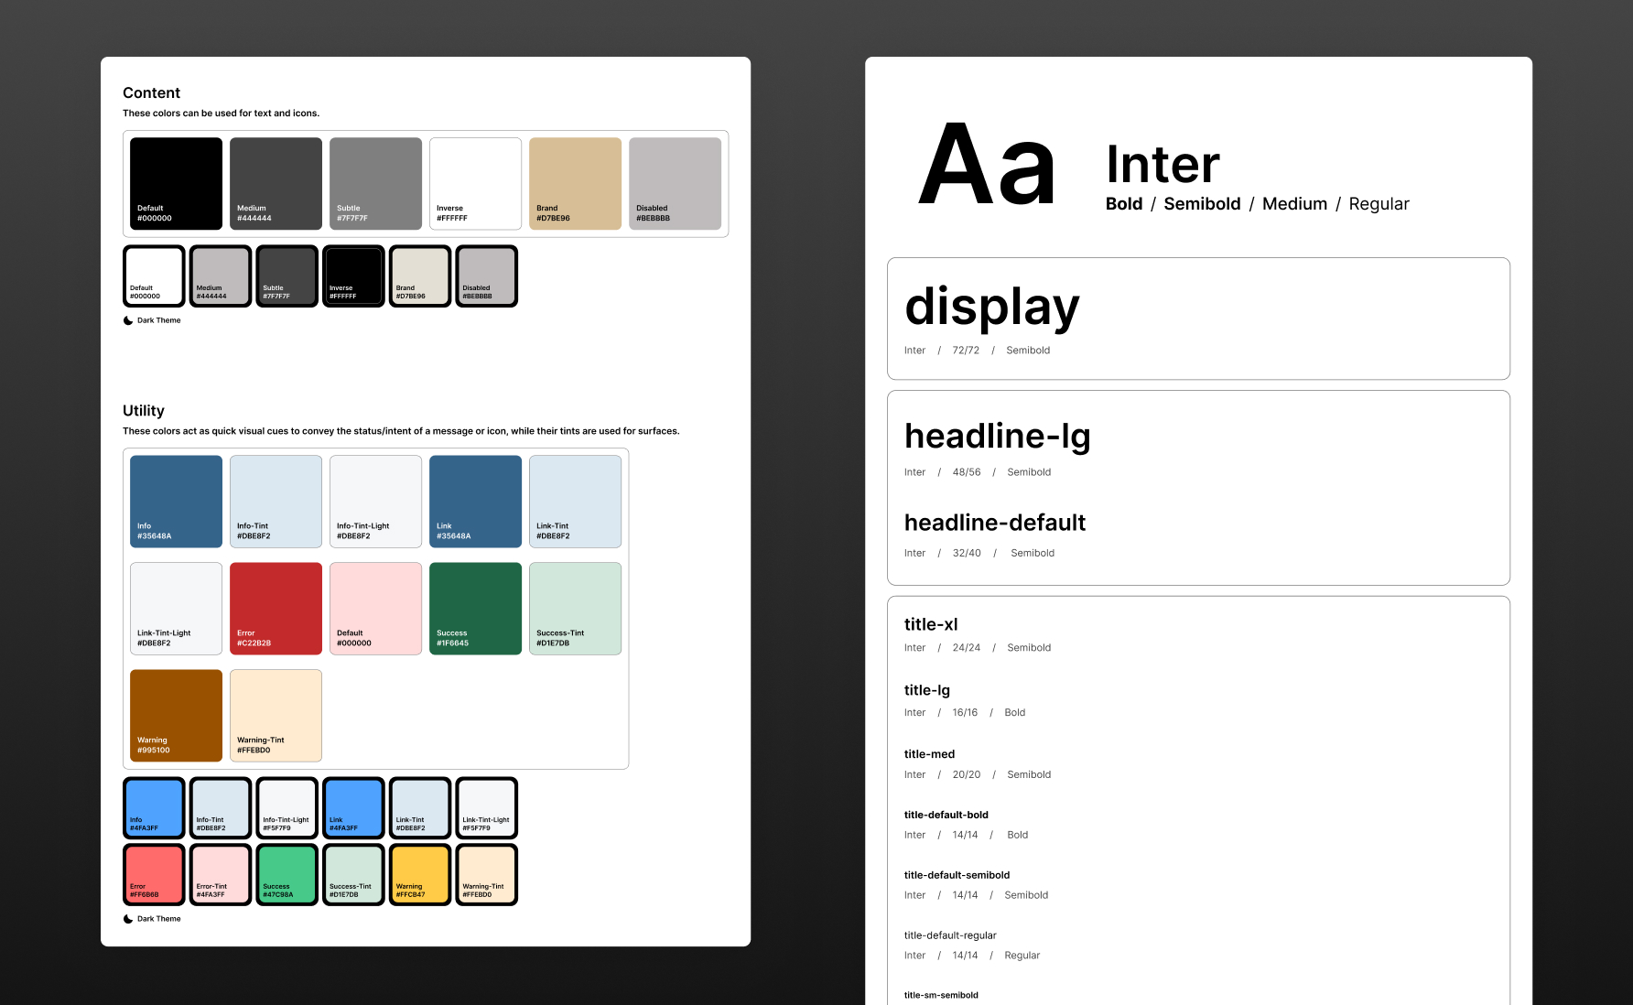This screenshot has height=1005, width=1633.
Task: Choose the pink Default #000000 utility swatch
Action: [x=375, y=609]
